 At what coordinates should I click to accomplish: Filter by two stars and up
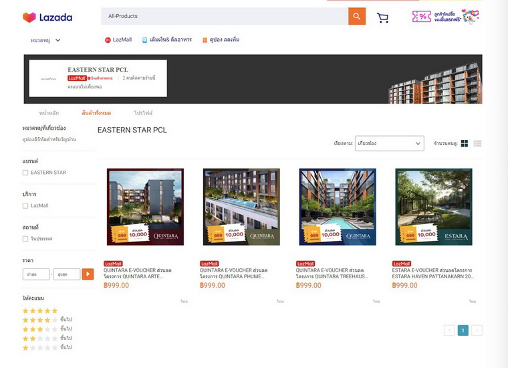click(47, 338)
